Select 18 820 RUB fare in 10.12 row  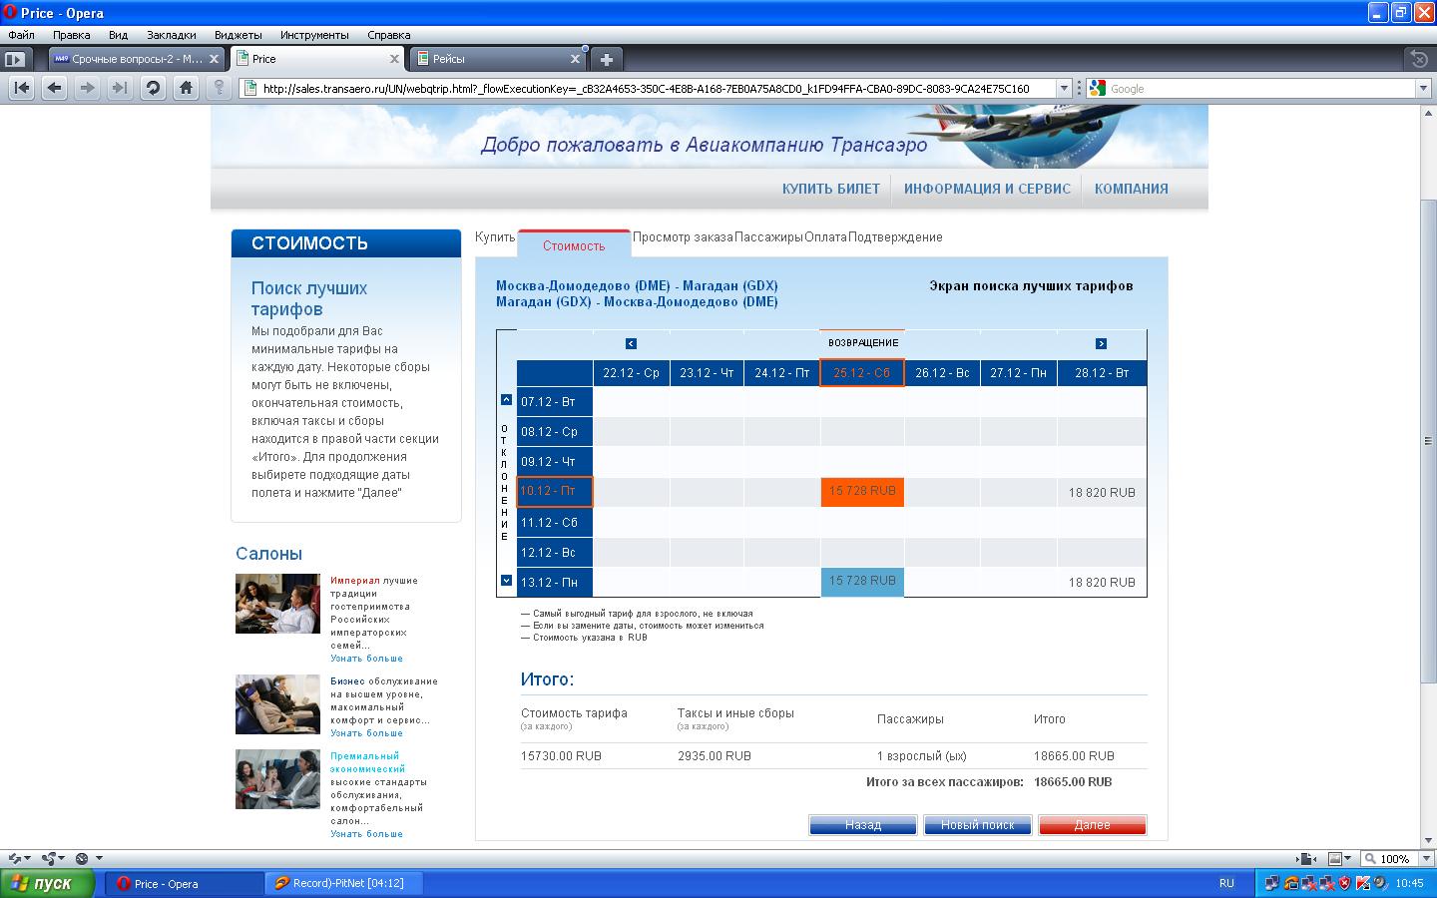coord(1102,492)
